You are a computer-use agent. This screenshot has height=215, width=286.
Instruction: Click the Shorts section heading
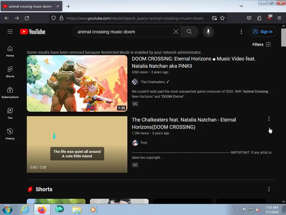pyautogui.click(x=44, y=189)
